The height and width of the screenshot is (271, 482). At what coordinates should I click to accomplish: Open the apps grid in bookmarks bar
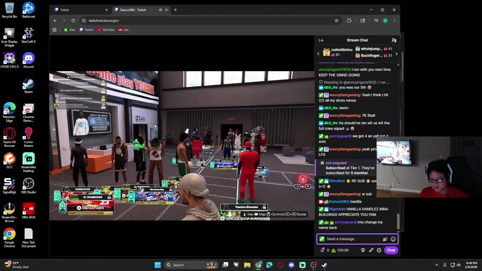click(x=55, y=30)
